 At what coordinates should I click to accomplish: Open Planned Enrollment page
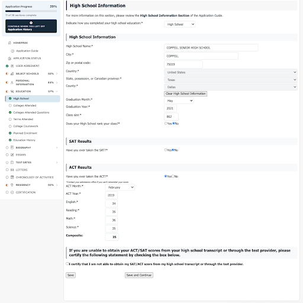[x=25, y=133]
